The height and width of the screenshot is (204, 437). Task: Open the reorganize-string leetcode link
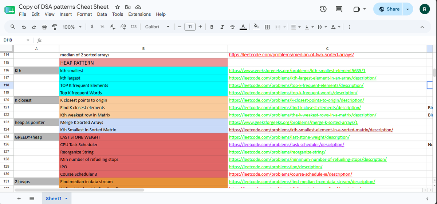pos(277,152)
